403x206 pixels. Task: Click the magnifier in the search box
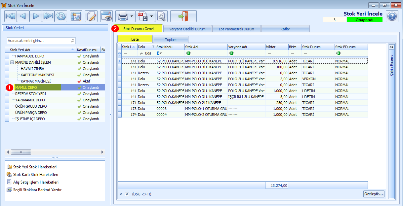coord(72,41)
